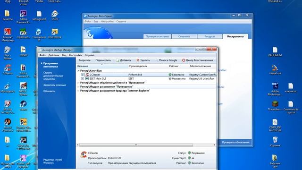Open the Справка menu in BoostSpeed window

[121, 21]
